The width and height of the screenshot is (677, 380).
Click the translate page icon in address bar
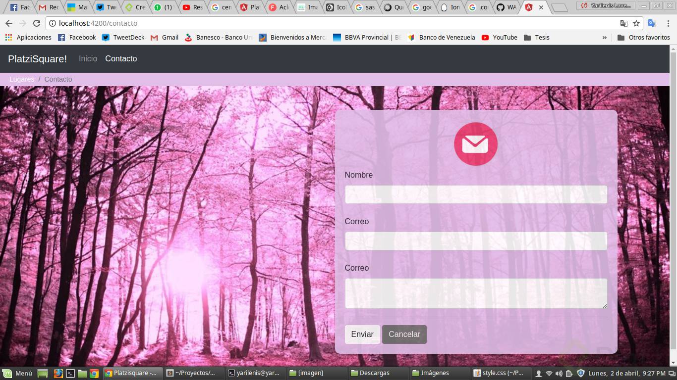tap(624, 23)
